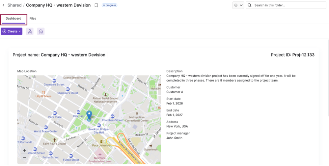Click the Superfresh shopping cart icon
Screen dimensions: 329x166
tap(151, 146)
